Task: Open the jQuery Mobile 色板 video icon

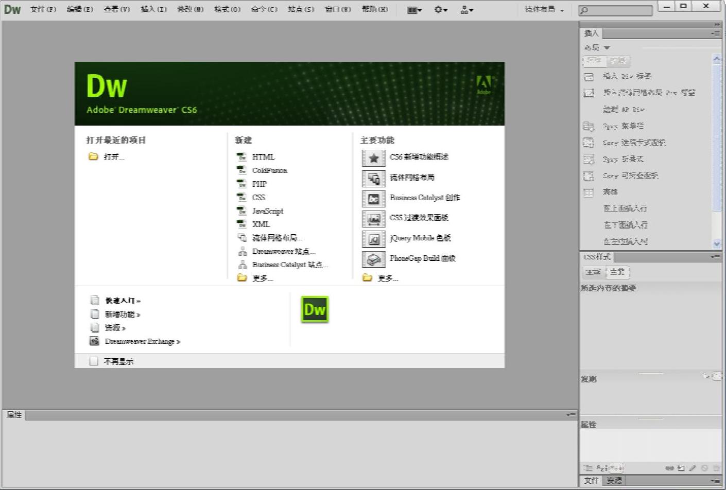Action: click(373, 239)
